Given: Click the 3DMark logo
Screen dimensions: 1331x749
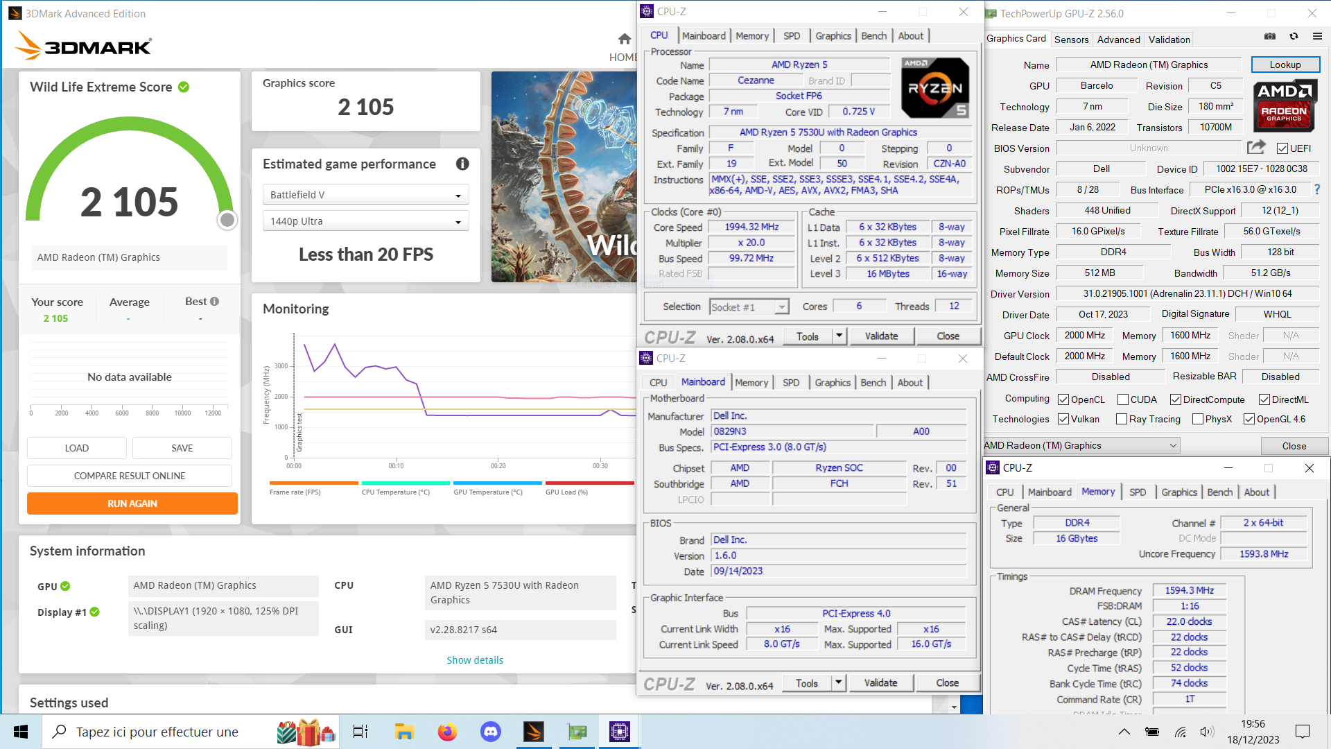Looking at the screenshot, I should (x=83, y=46).
